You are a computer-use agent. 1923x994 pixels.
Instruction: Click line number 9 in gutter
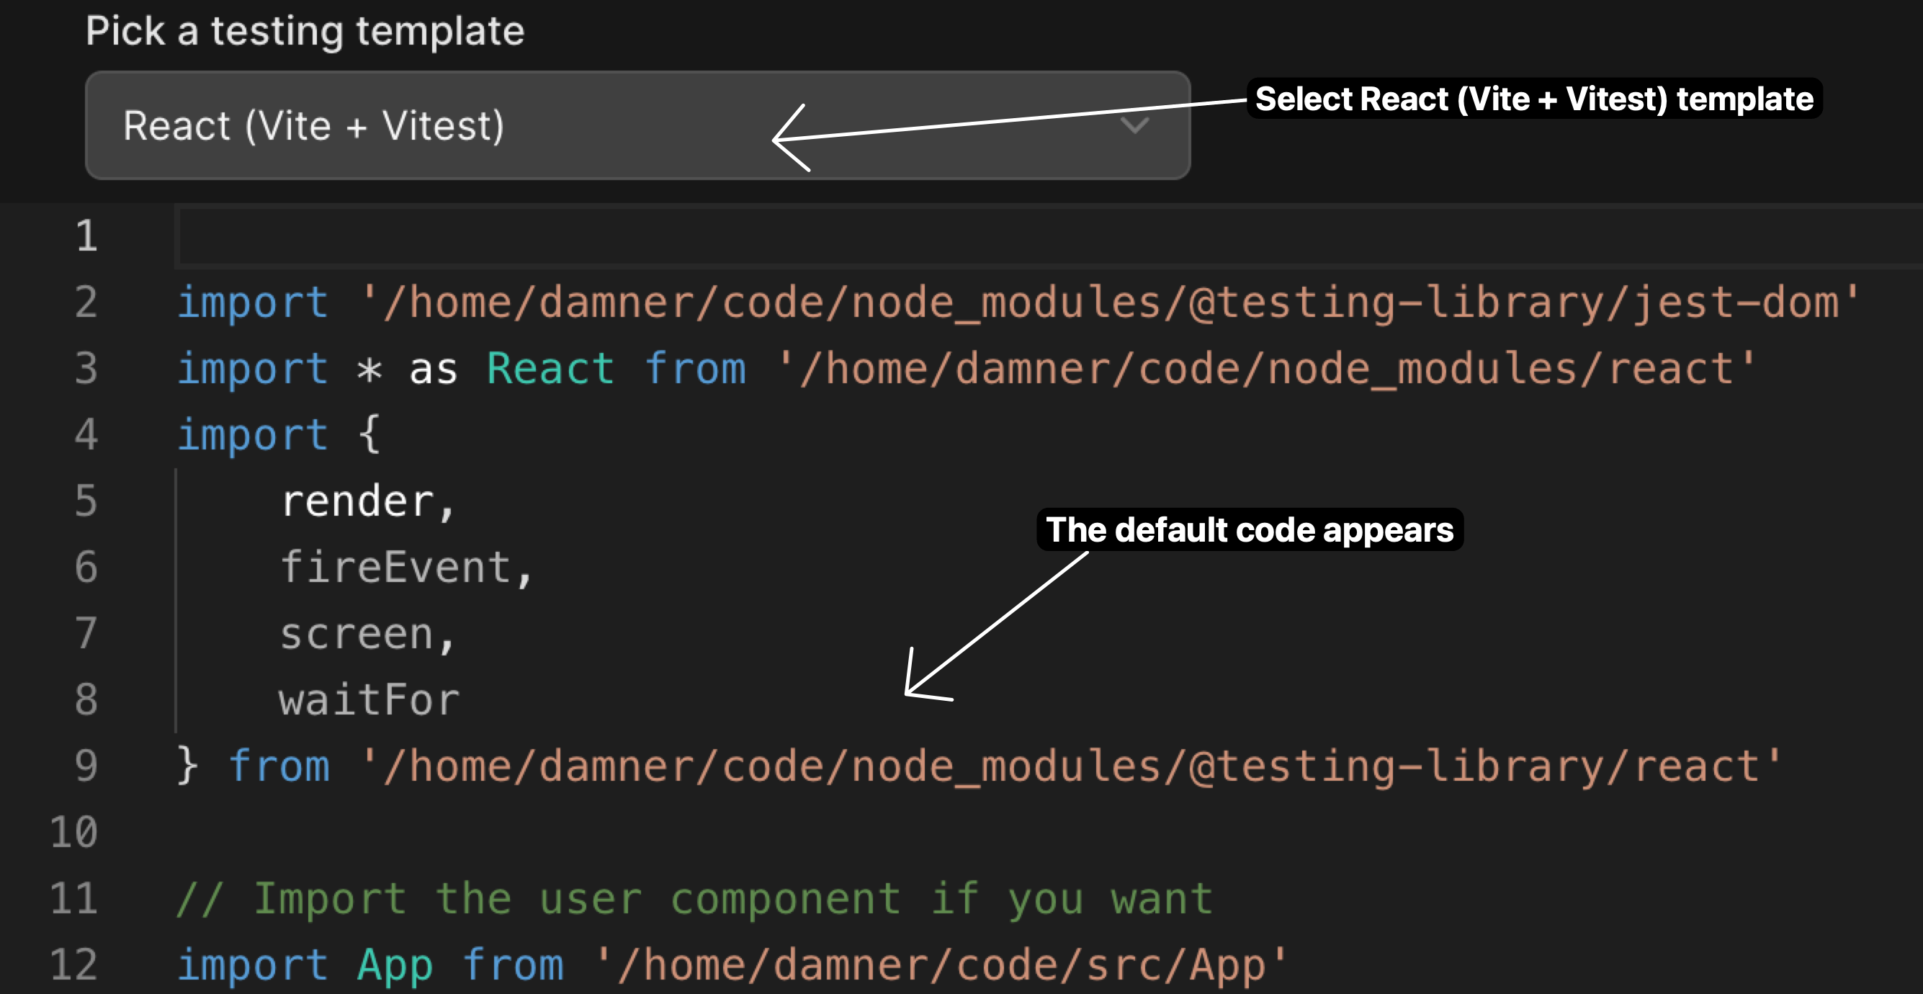click(86, 766)
